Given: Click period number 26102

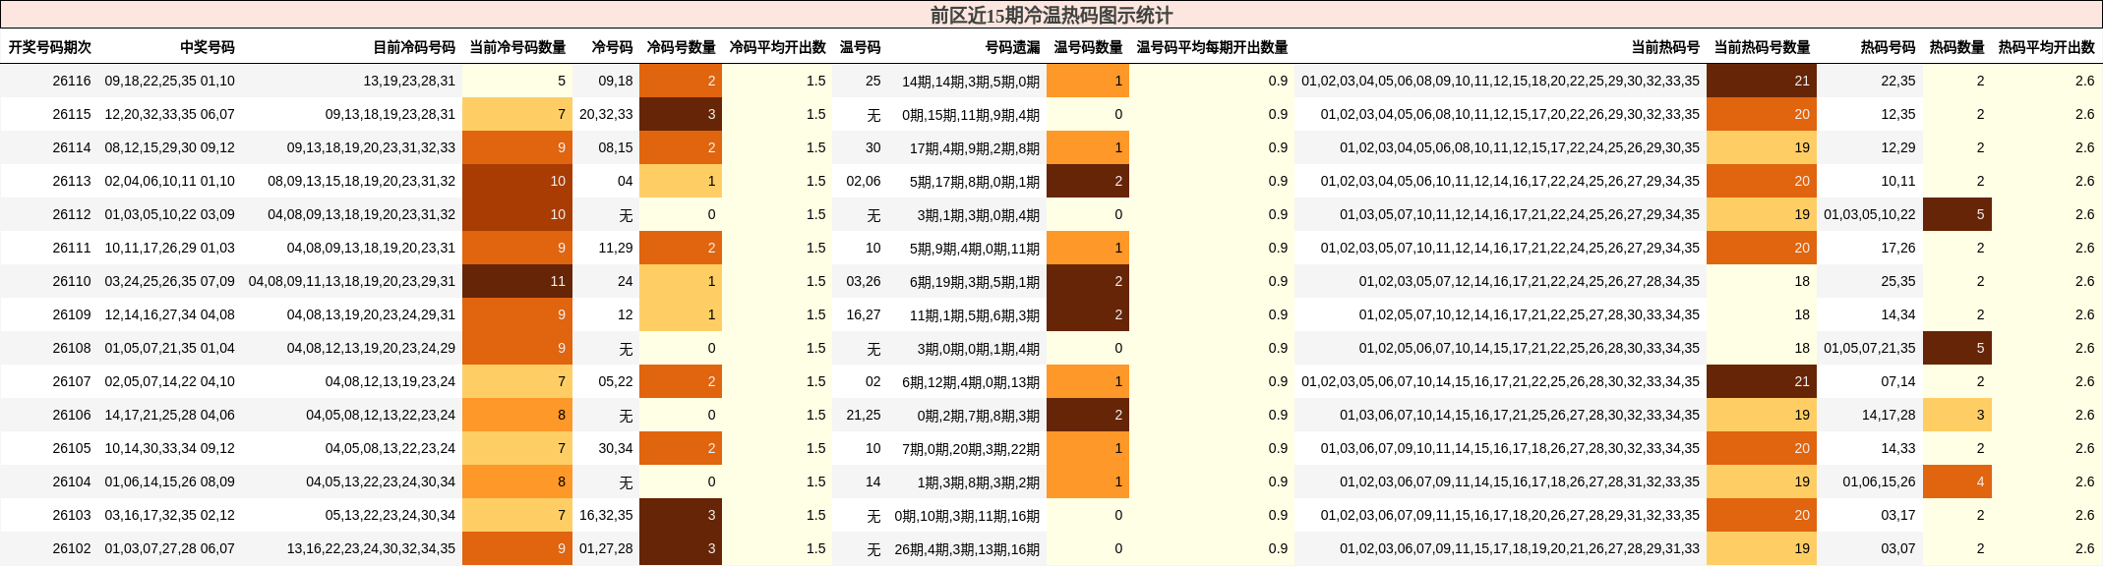Looking at the screenshot, I should point(72,548).
